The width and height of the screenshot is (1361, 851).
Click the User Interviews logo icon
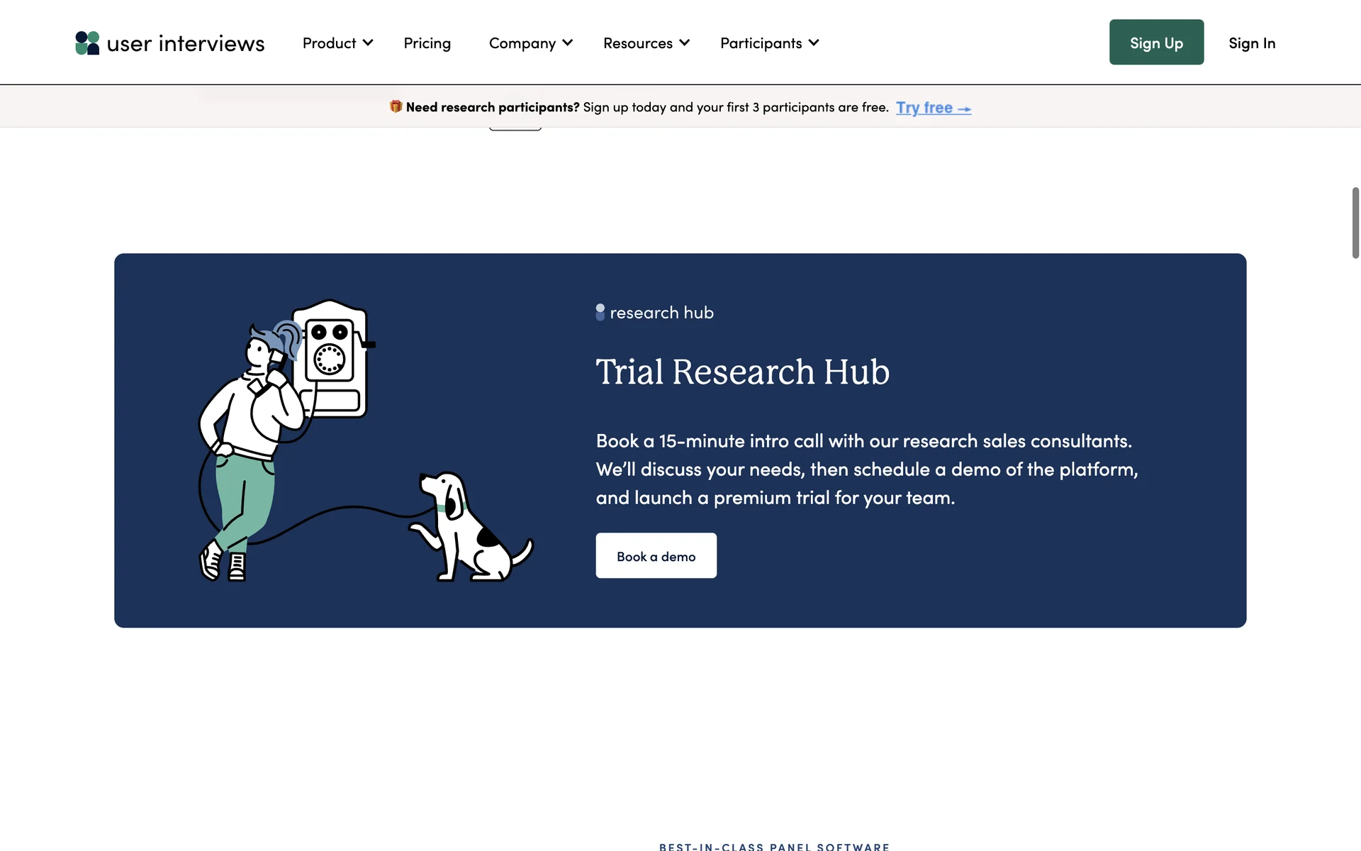pos(87,43)
